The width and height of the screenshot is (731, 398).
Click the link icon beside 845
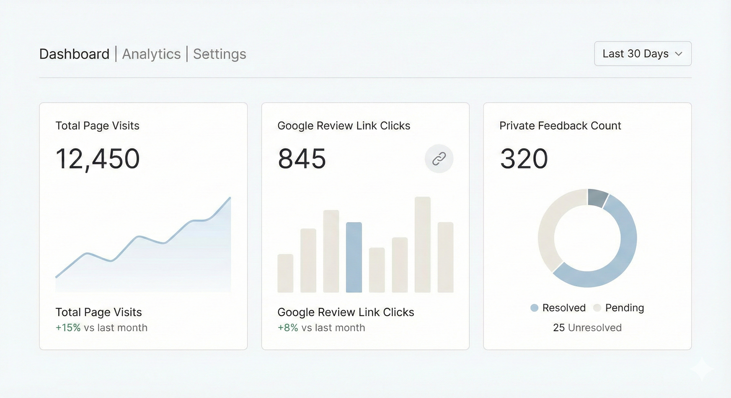(439, 158)
